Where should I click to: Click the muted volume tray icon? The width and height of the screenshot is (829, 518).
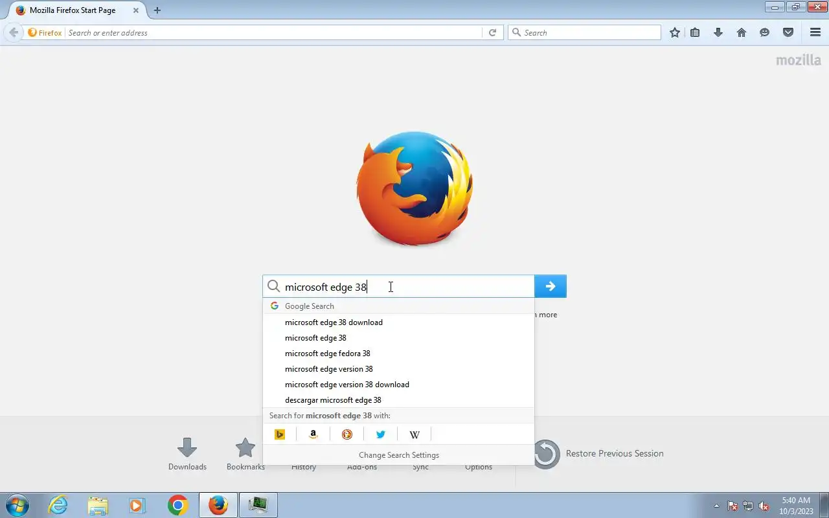pos(764,506)
